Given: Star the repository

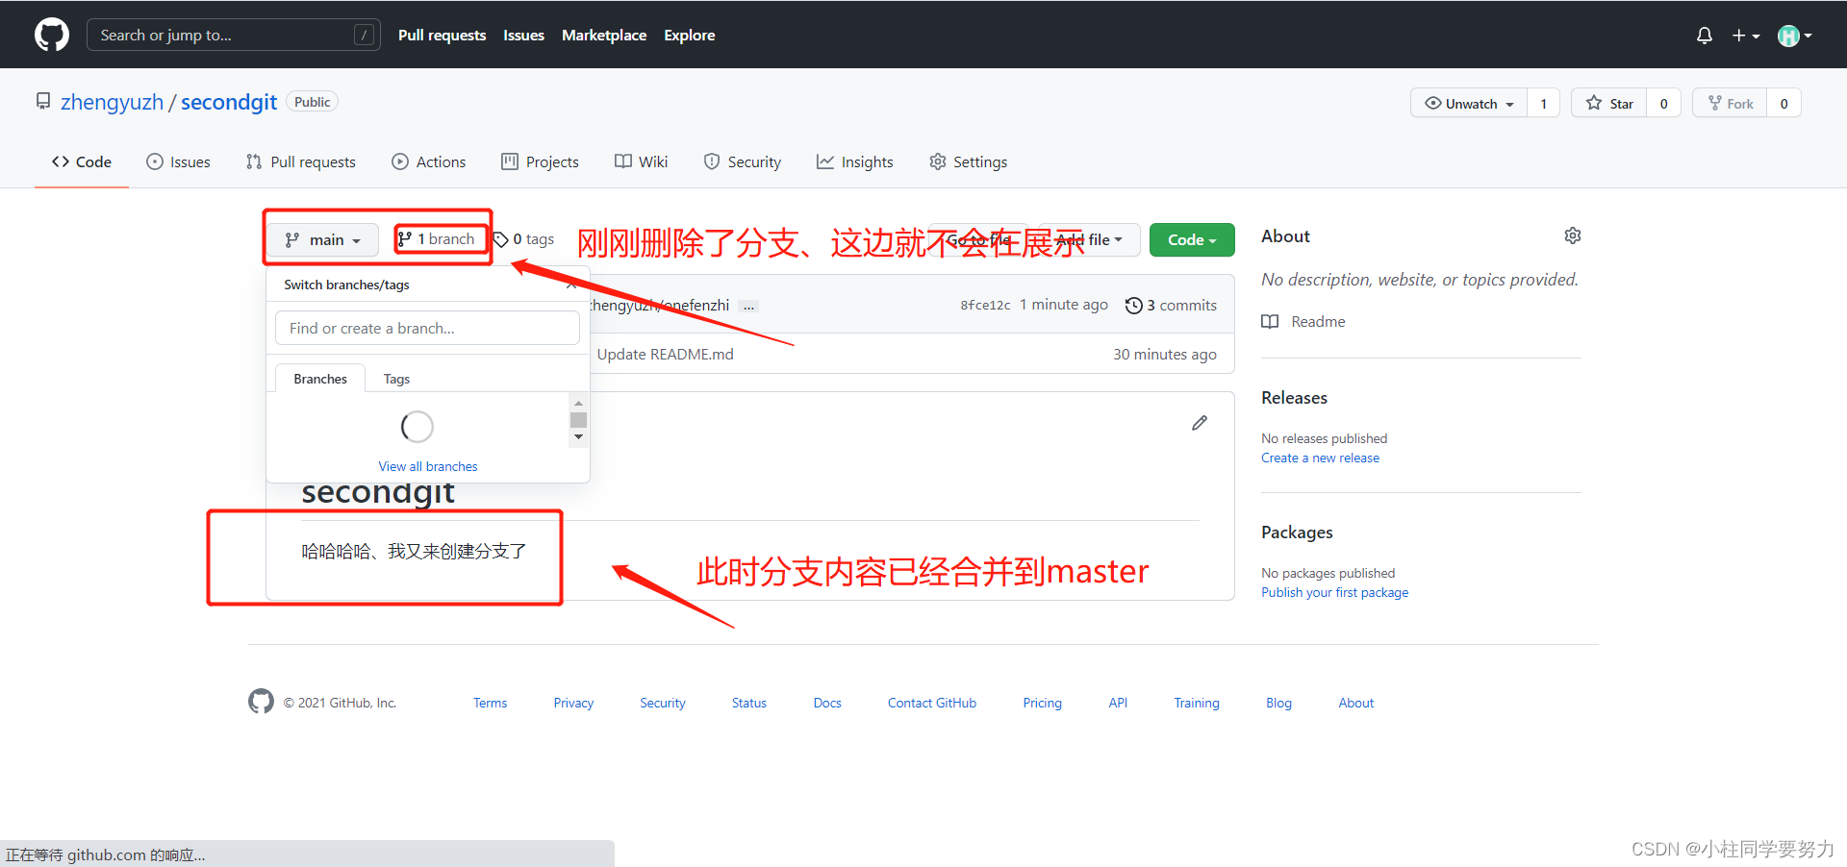Looking at the screenshot, I should 1609,104.
